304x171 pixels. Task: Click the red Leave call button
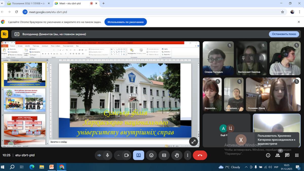coord(200,155)
